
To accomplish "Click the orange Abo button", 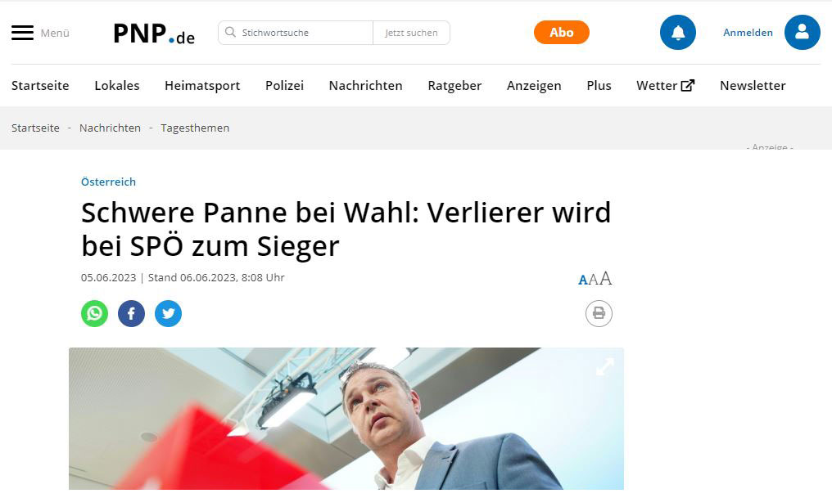I will click(x=562, y=33).
